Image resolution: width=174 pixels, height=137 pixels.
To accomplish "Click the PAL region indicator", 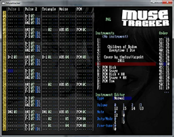I will (x=108, y=19).
